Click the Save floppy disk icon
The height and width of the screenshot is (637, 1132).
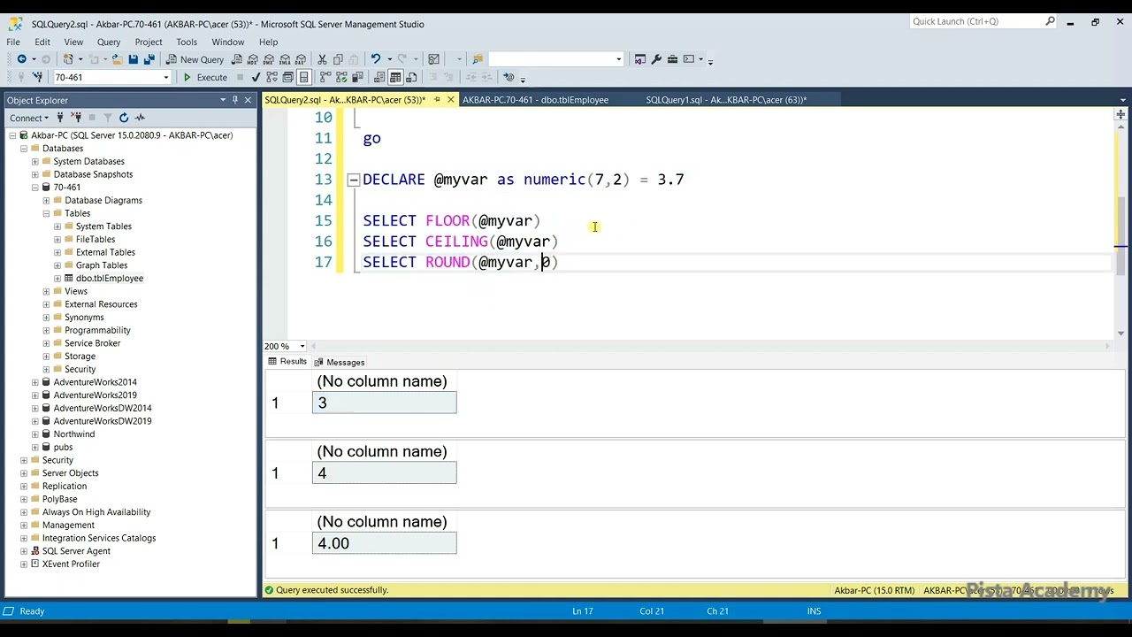pos(134,59)
